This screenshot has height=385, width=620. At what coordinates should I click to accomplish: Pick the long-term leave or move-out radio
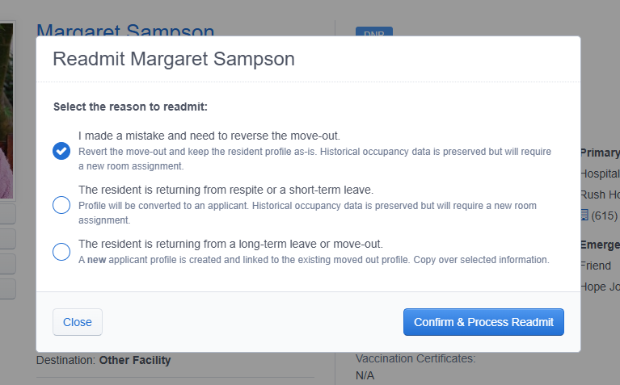[61, 252]
